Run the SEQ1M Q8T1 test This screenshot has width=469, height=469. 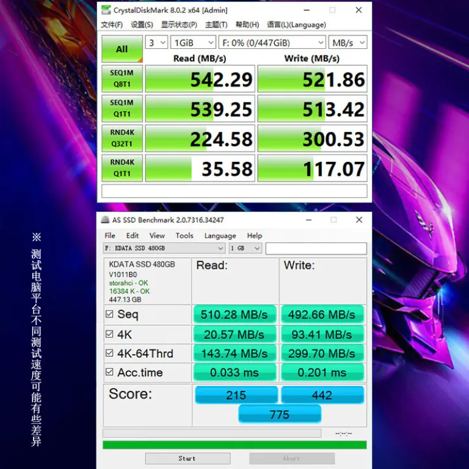coord(122,79)
